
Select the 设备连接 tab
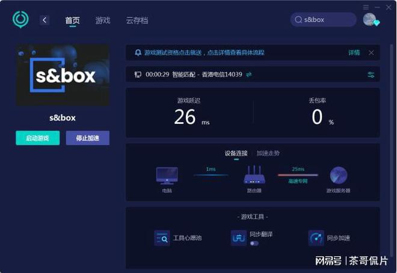coord(236,153)
